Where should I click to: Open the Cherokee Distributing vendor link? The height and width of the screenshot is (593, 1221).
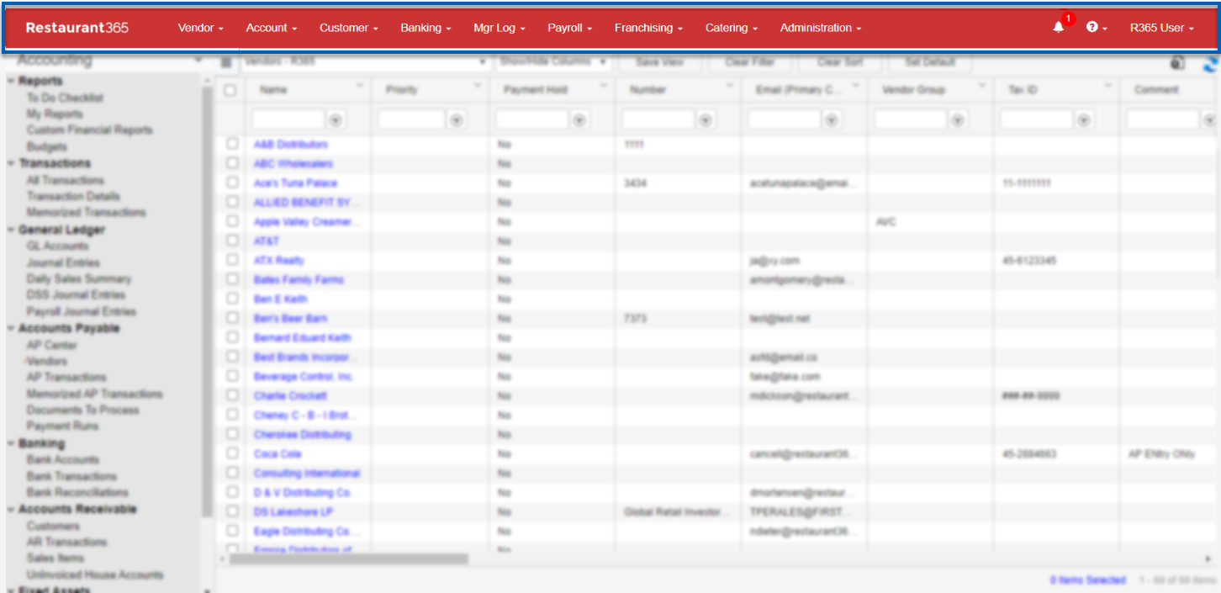pyautogui.click(x=302, y=435)
